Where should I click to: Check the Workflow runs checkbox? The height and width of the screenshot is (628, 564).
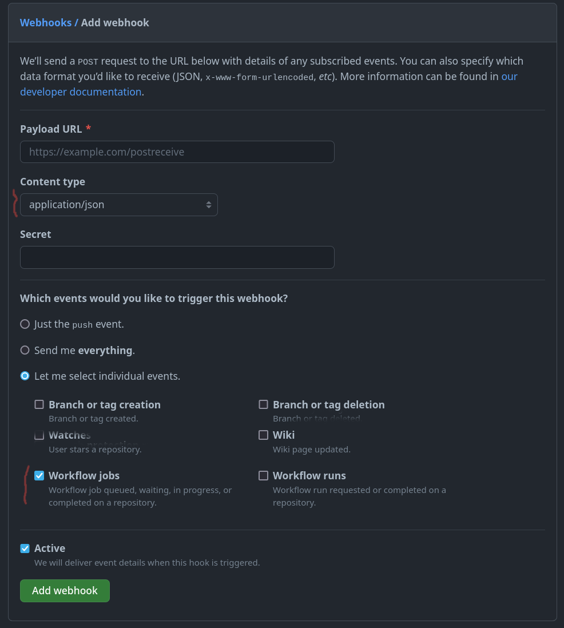[x=263, y=475]
